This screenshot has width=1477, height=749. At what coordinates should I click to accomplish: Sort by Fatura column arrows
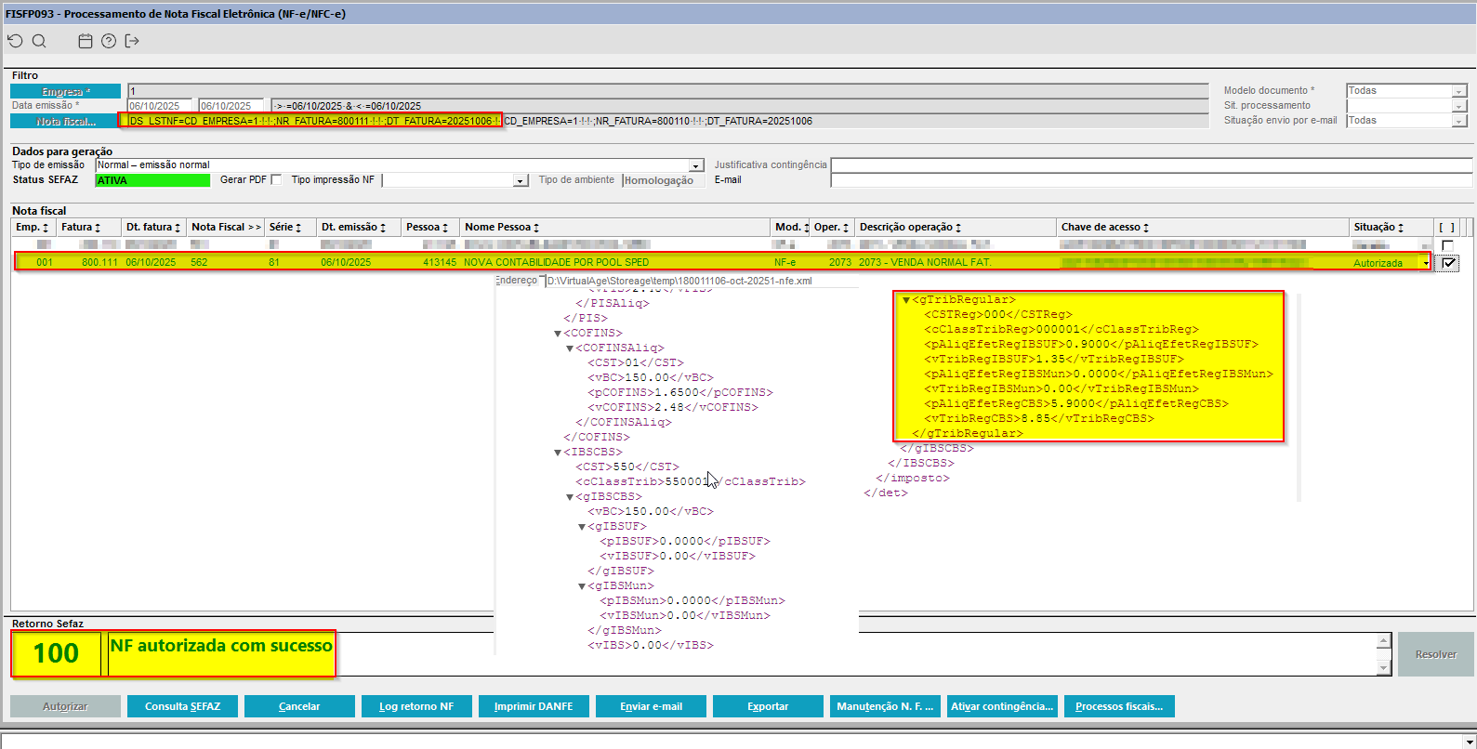point(98,228)
